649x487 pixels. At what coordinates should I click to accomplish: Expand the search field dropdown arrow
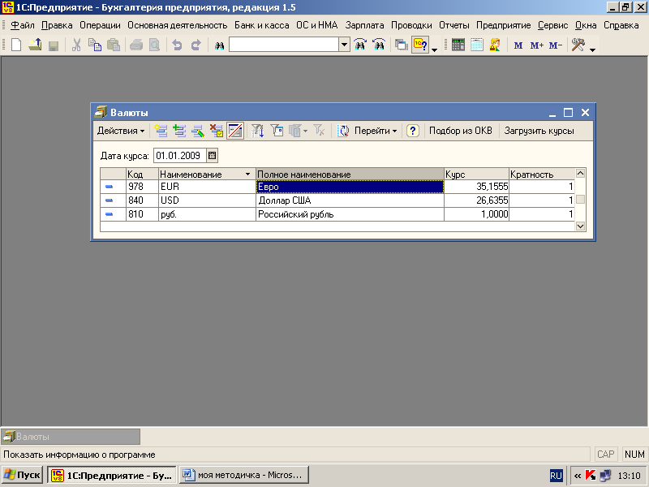click(x=344, y=45)
